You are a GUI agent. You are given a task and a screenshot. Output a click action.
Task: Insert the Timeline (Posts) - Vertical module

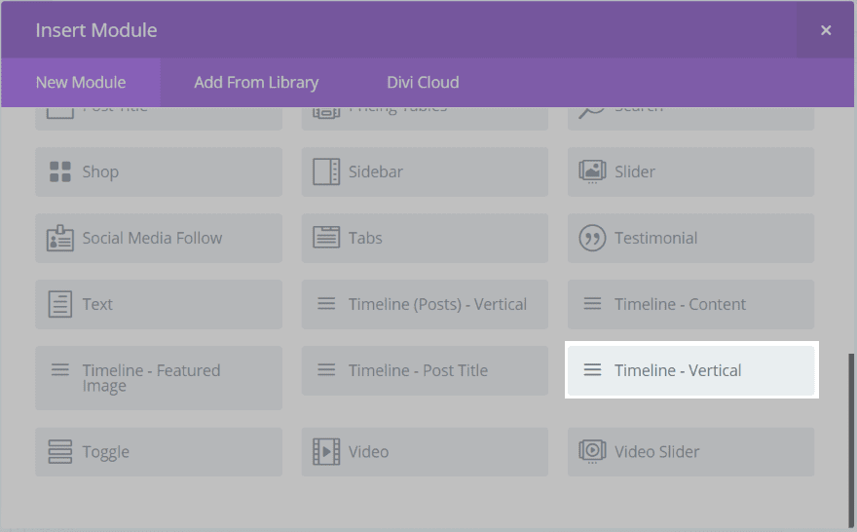click(x=425, y=304)
